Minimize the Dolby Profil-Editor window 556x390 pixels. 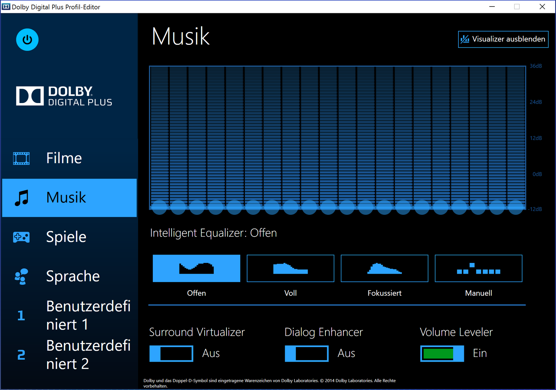point(492,7)
